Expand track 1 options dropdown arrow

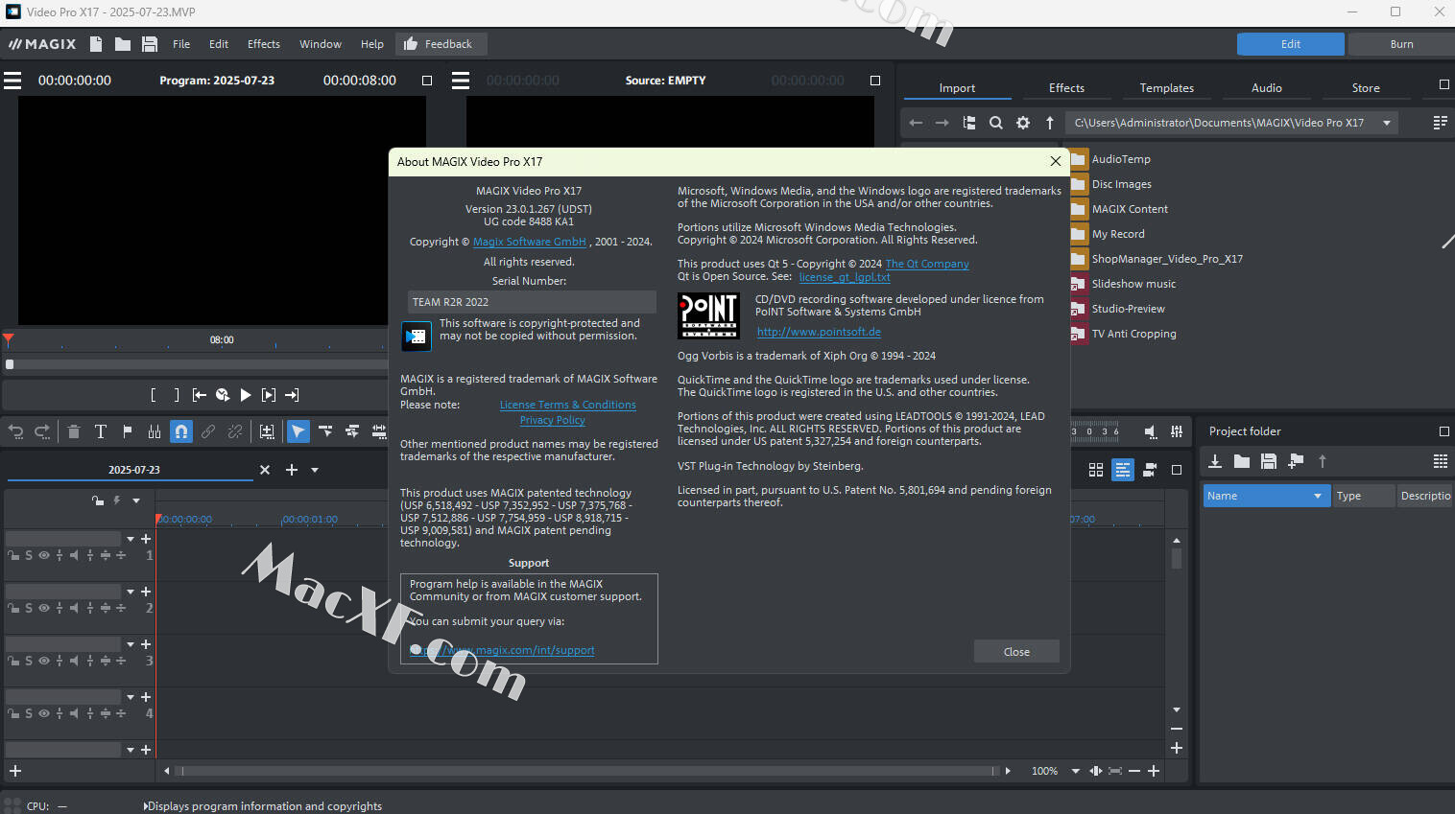pyautogui.click(x=131, y=539)
